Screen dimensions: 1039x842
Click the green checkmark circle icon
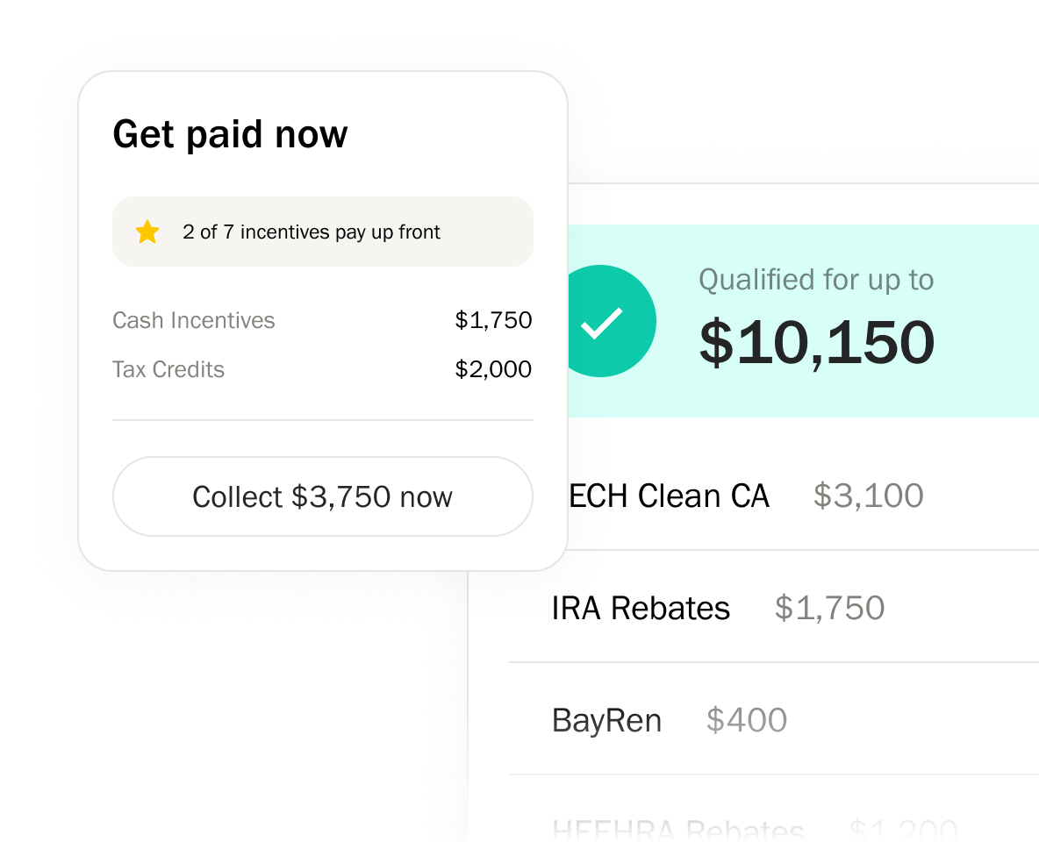point(604,321)
